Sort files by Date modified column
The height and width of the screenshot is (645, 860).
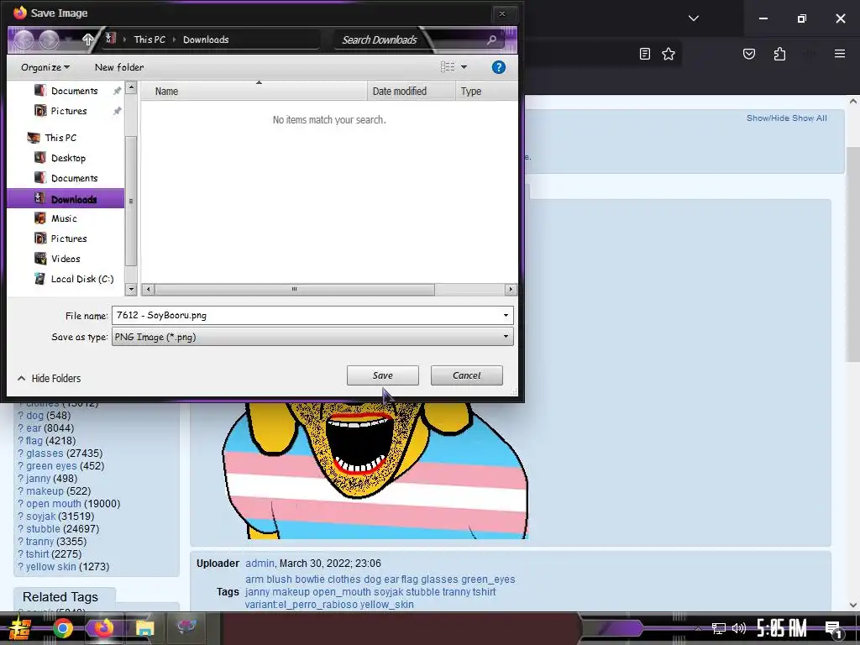411,91
